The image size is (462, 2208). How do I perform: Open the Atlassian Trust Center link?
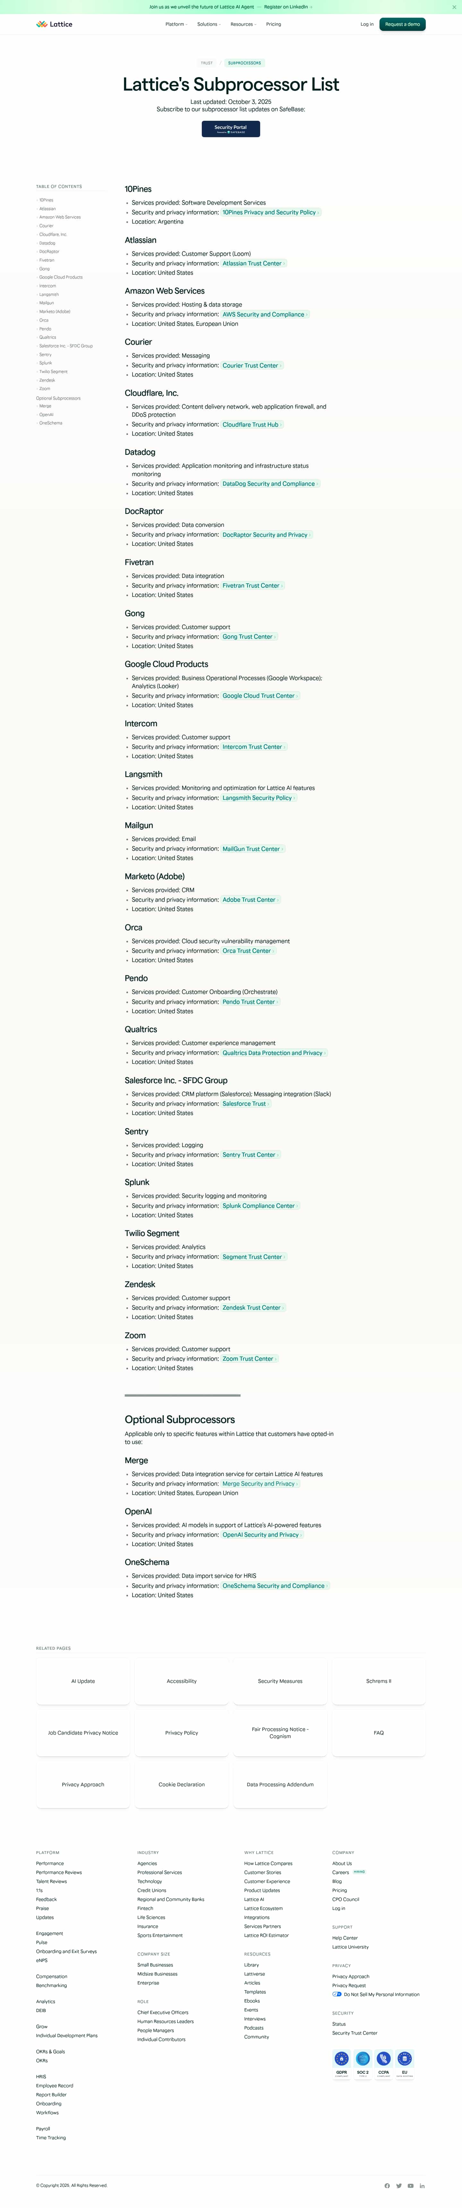point(252,263)
